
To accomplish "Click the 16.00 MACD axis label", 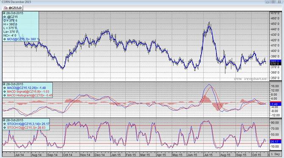I will click(275, 86).
